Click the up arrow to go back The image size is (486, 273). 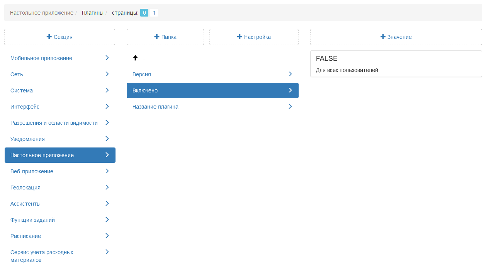[x=135, y=58]
